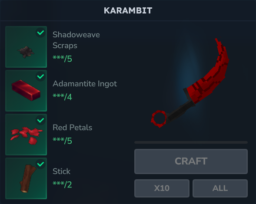The height and width of the screenshot is (204, 256).
Task: Click the Stick green checkmark
Action: pos(40,164)
